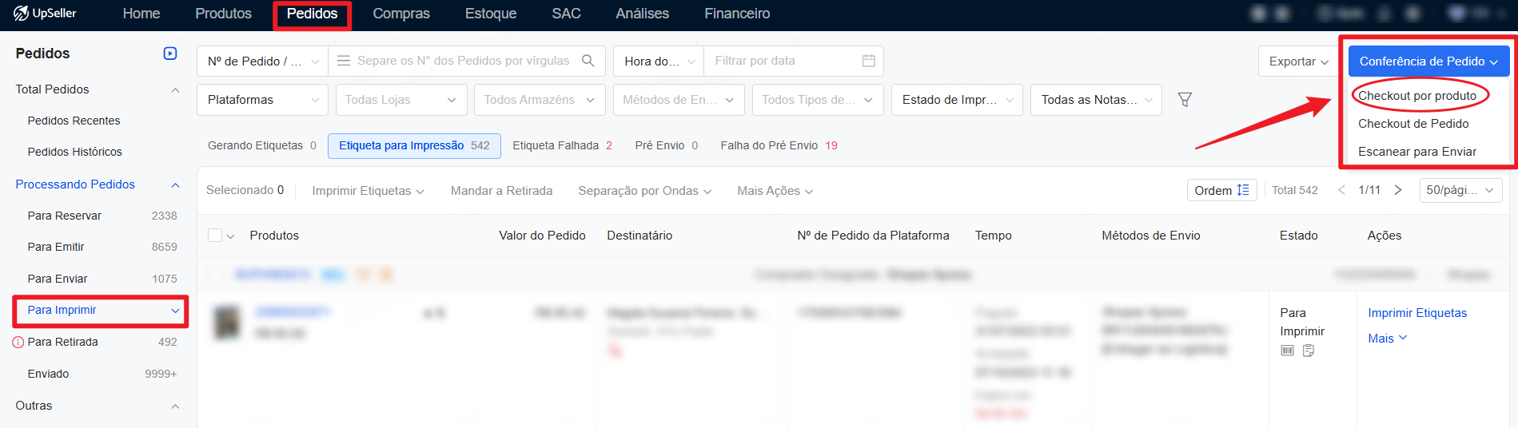The width and height of the screenshot is (1518, 428).
Task: Open Separação por Ondas menu
Action: click(644, 191)
